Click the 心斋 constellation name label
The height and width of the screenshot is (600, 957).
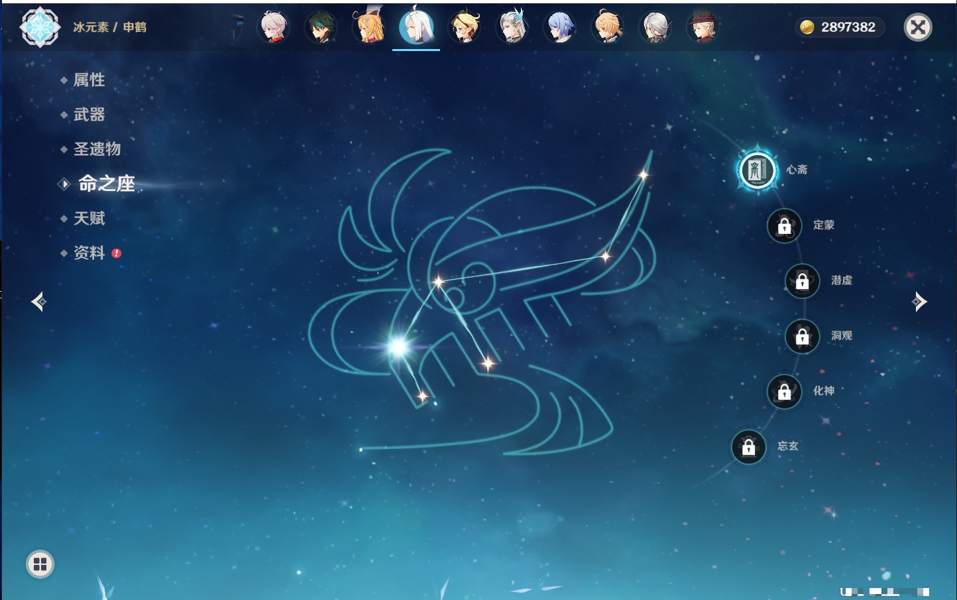[797, 170]
